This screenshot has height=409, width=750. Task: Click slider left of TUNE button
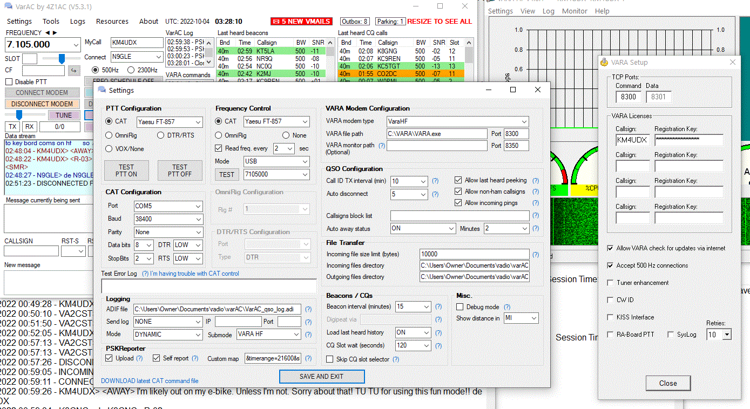tap(25, 115)
